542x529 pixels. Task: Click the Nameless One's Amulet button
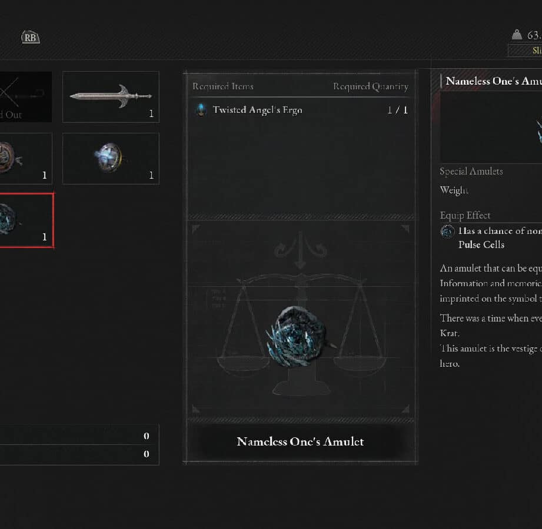pos(300,441)
